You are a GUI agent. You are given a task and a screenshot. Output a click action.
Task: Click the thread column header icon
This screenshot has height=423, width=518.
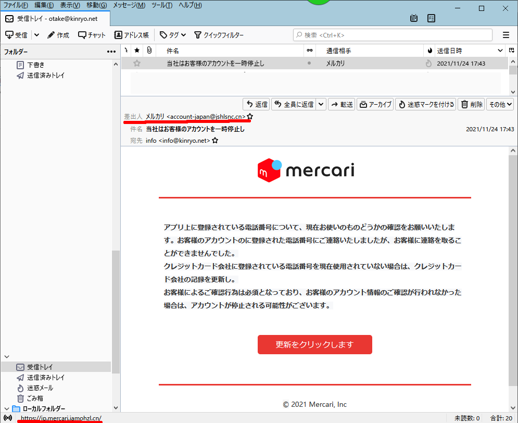pos(126,51)
